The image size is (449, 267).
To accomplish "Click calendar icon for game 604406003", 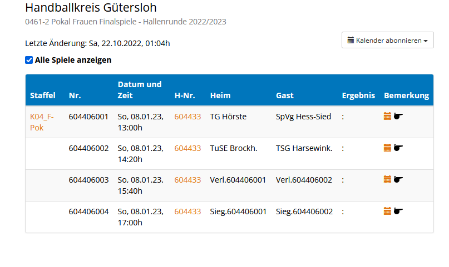I will pyautogui.click(x=388, y=179).
